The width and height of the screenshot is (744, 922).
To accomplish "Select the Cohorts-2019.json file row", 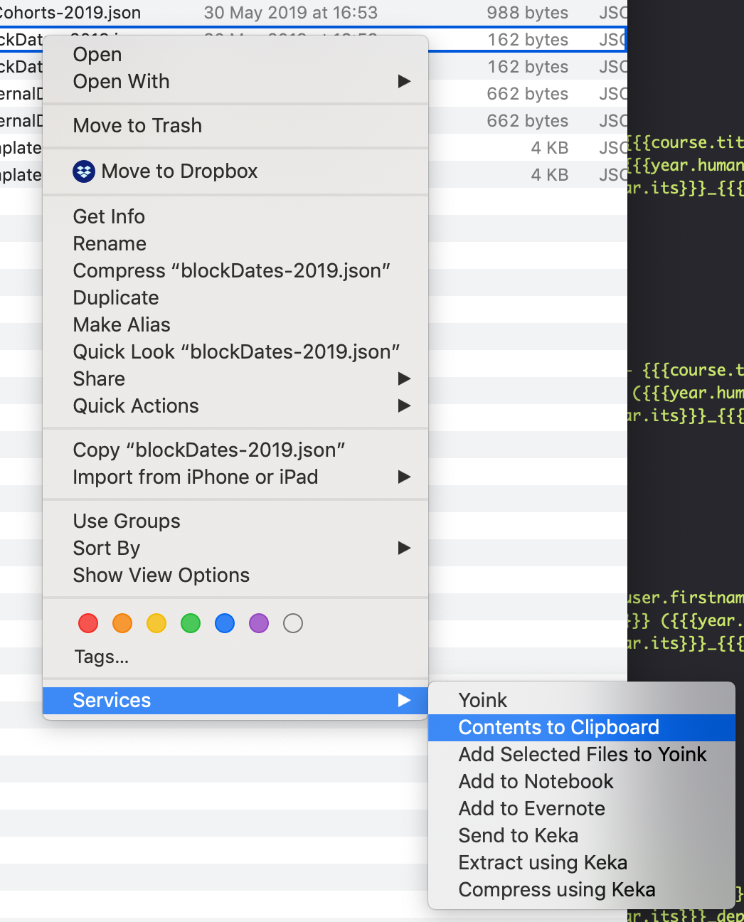I will (x=314, y=13).
